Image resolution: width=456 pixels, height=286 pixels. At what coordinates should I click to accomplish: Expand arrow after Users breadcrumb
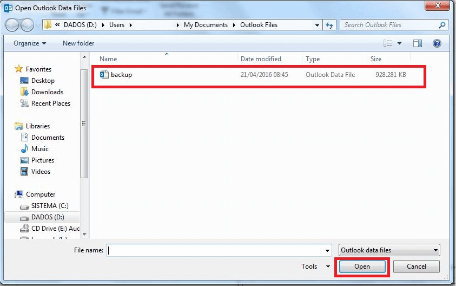pos(130,25)
